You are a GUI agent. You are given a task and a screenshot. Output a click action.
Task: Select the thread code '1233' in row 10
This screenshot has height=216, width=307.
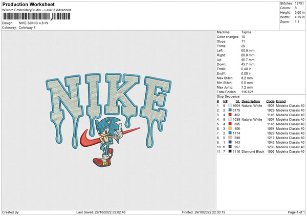tap(271, 147)
